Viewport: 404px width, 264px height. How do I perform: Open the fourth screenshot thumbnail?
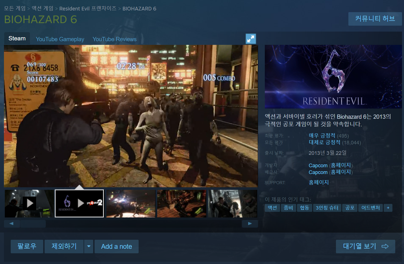(x=182, y=203)
